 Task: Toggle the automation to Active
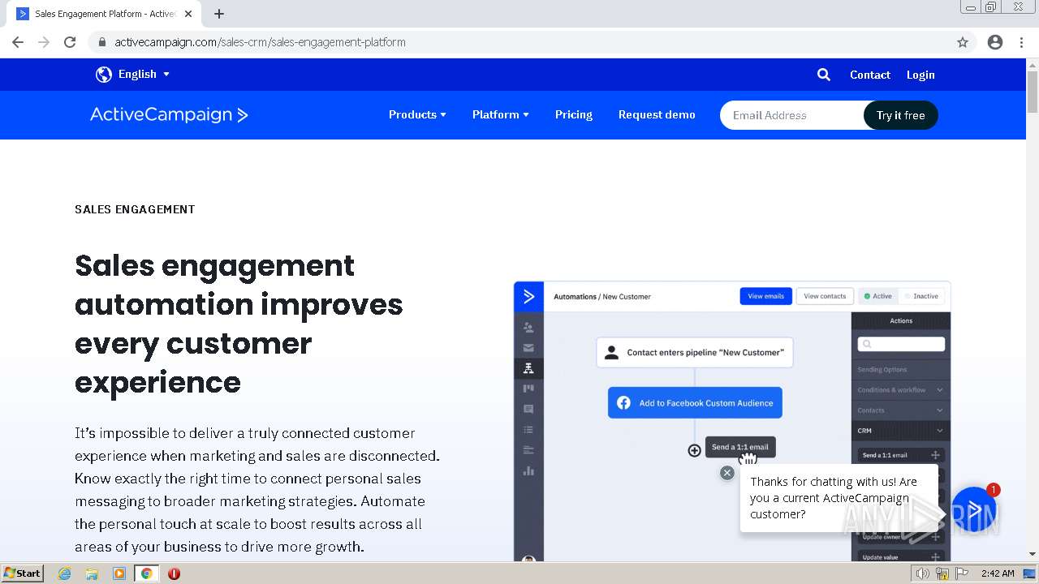[877, 296]
